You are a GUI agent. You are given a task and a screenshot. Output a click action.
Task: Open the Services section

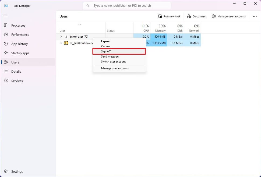[x=17, y=81]
